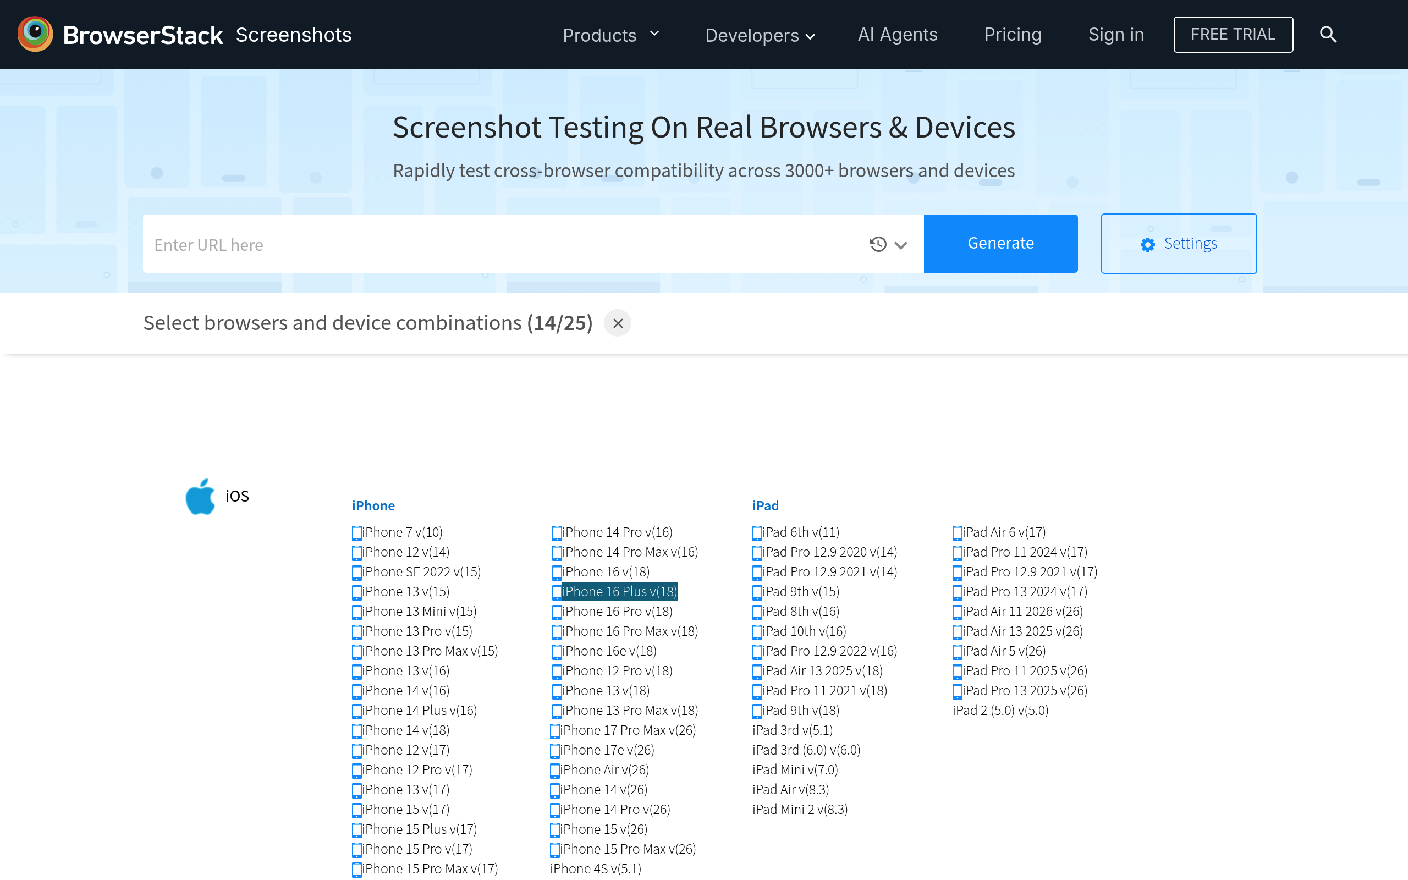Click the device icon beside iPhone 16e v(18)
The height and width of the screenshot is (880, 1408).
coord(557,651)
